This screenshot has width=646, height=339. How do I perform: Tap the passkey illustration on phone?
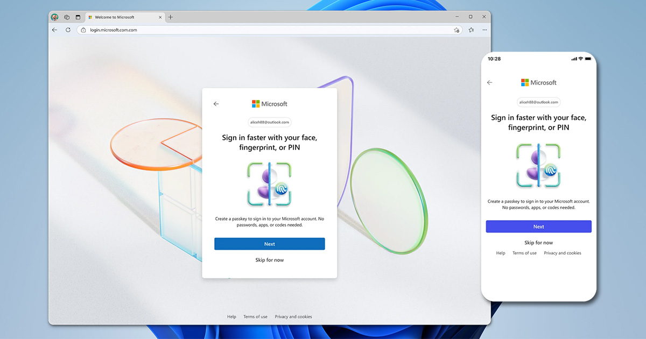pyautogui.click(x=539, y=165)
